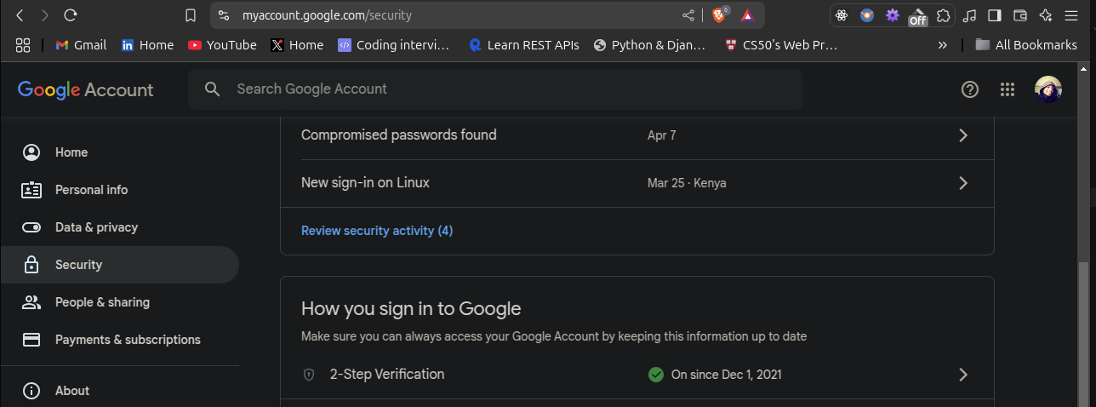Open the Coding interview bookmark
1096x407 pixels.
(x=394, y=45)
